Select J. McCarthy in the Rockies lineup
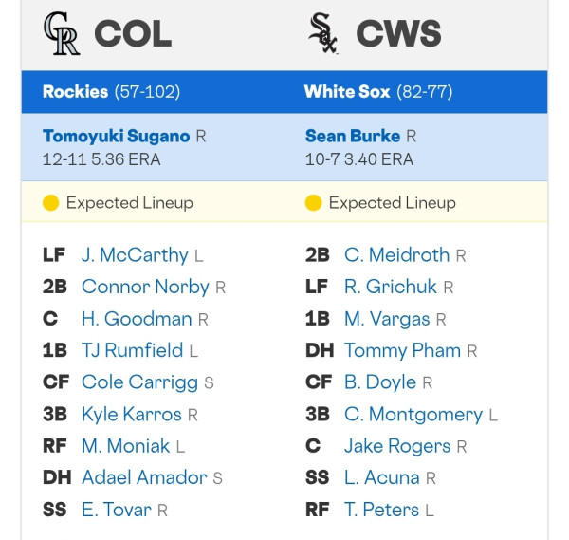This screenshot has width=569, height=540. [135, 255]
